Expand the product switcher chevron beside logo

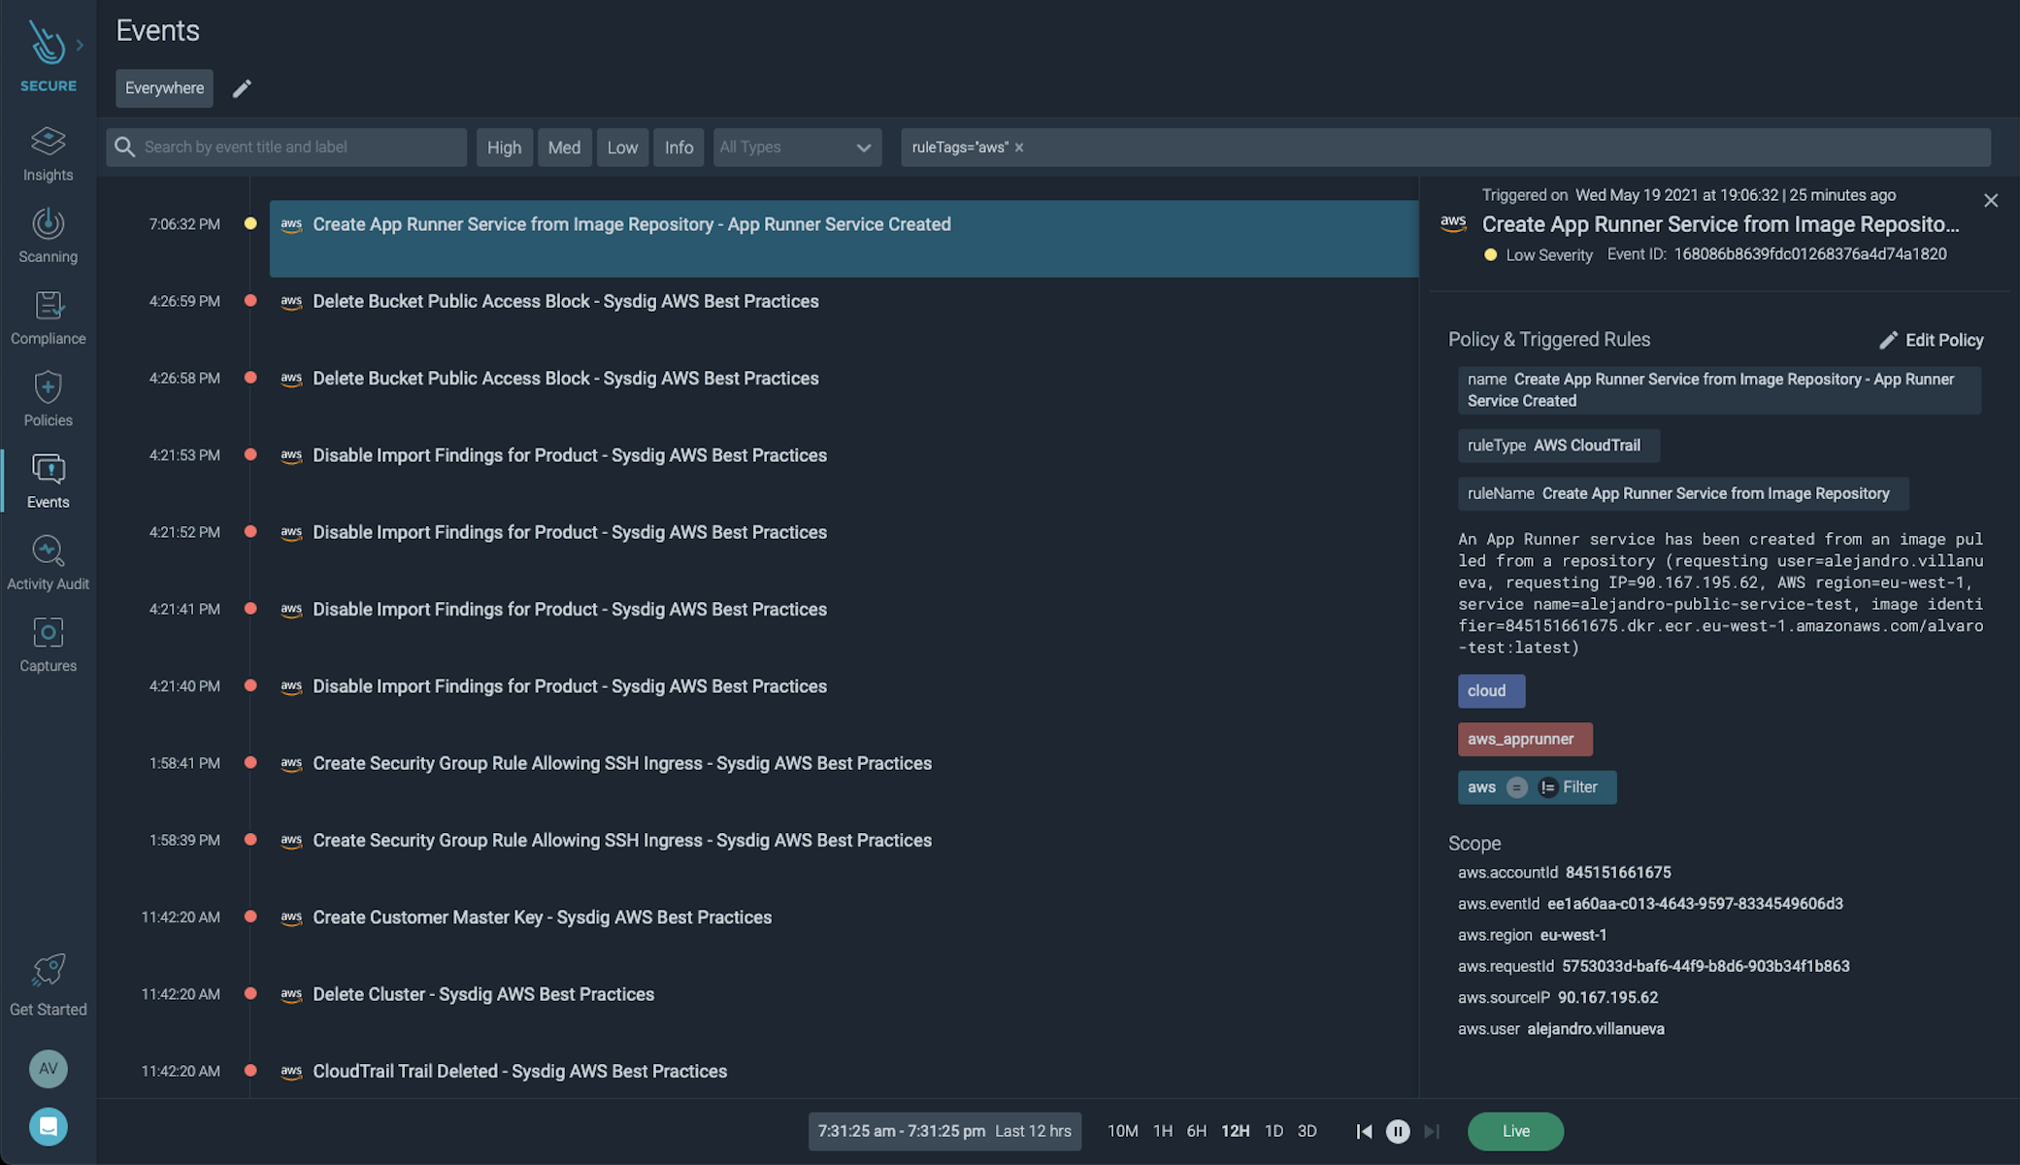pos(80,45)
